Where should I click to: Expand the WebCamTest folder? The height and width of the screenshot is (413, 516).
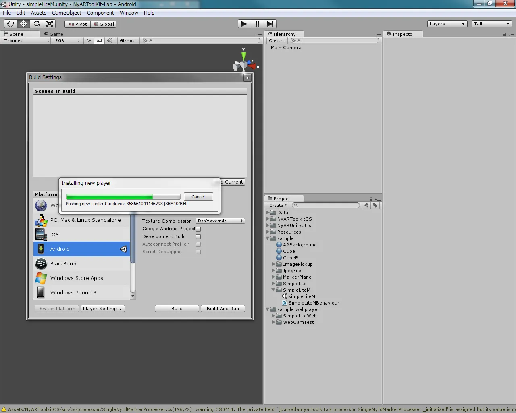pos(274,322)
